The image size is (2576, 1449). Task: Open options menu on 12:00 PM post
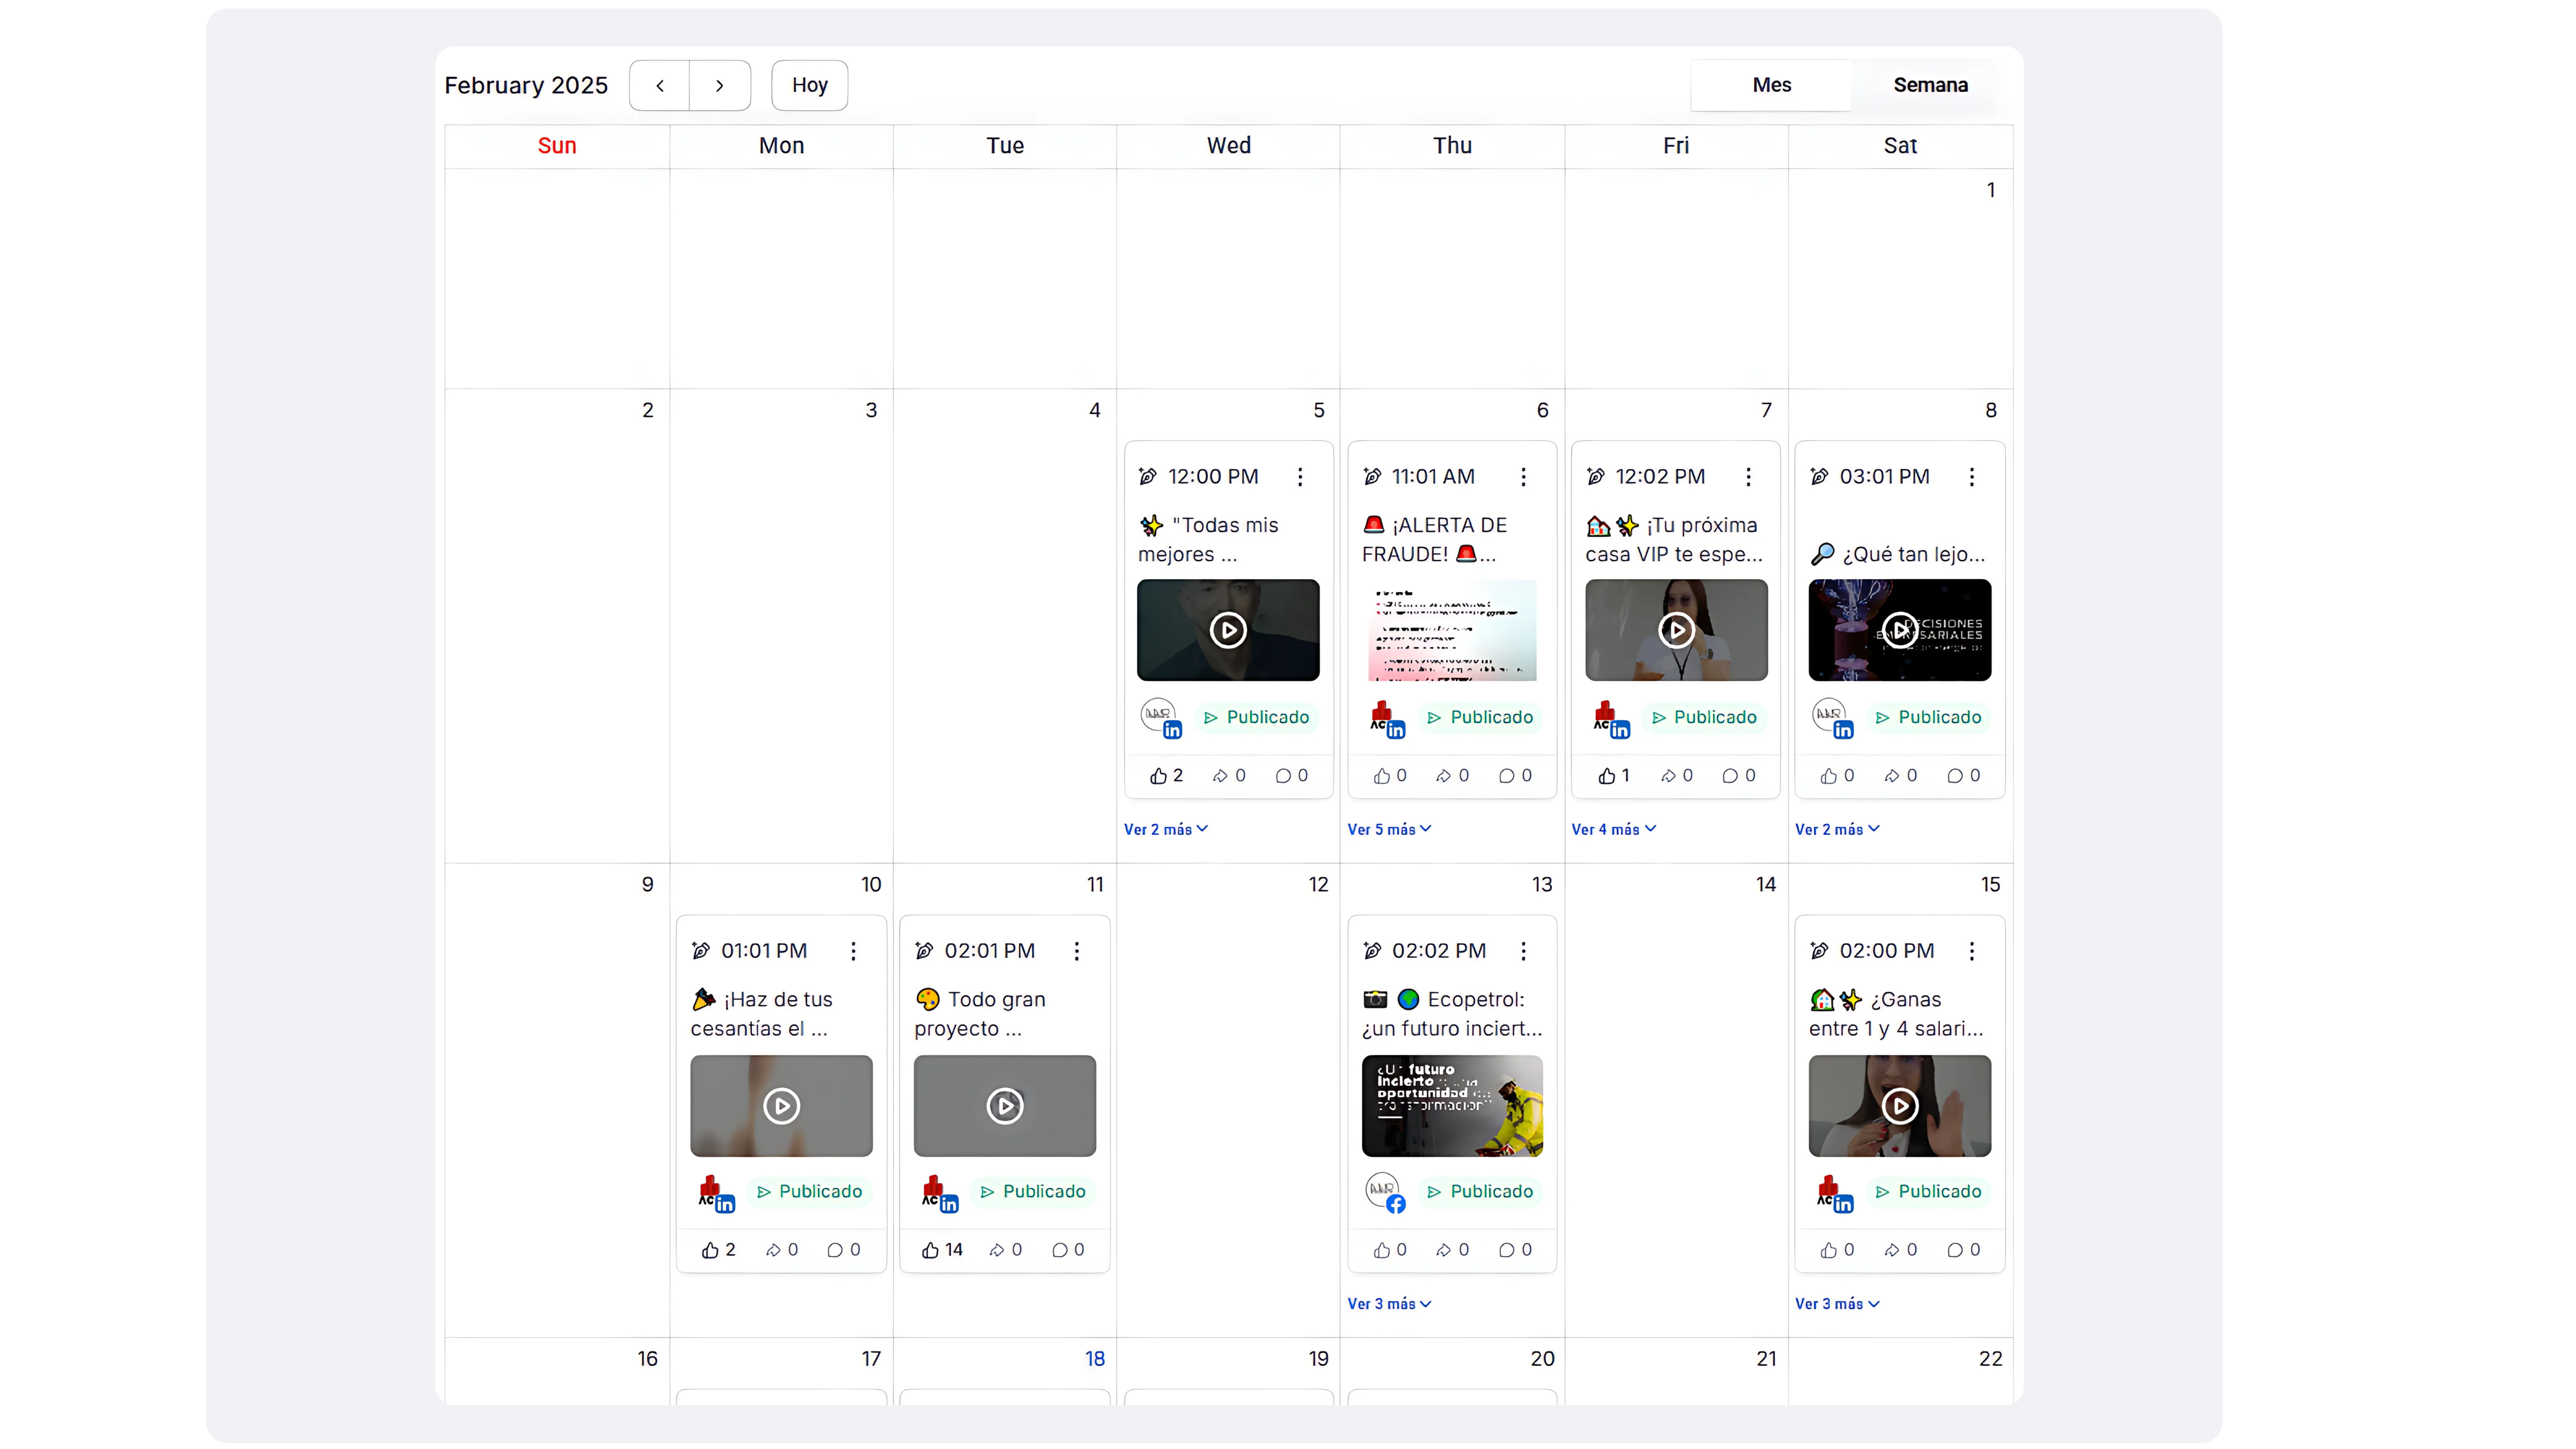pyautogui.click(x=1300, y=477)
